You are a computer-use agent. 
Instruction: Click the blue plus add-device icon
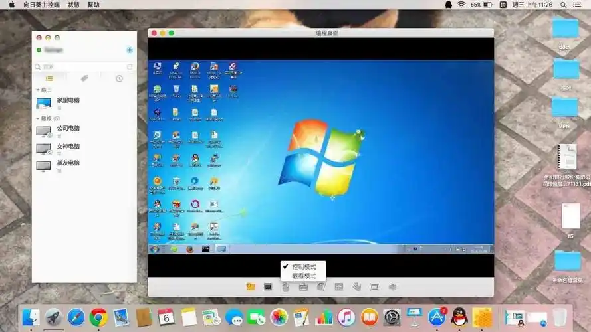coord(129,50)
